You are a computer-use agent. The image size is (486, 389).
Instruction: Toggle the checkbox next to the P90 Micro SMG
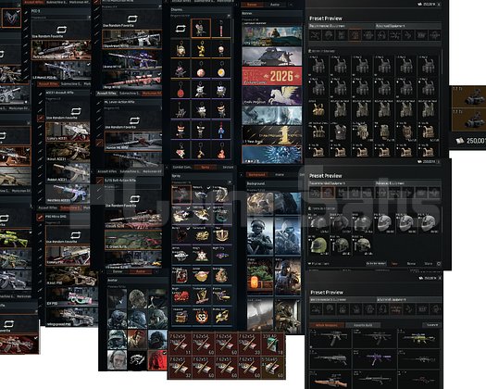point(40,217)
